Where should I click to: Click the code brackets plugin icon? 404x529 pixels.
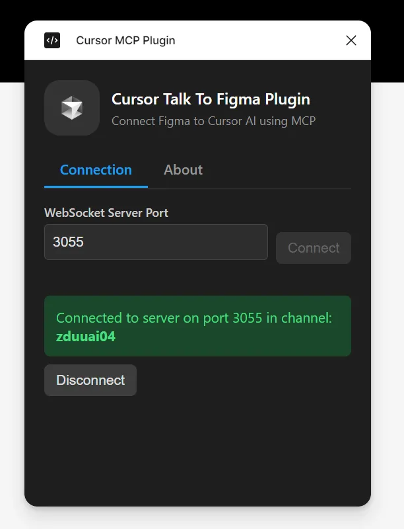coord(52,40)
